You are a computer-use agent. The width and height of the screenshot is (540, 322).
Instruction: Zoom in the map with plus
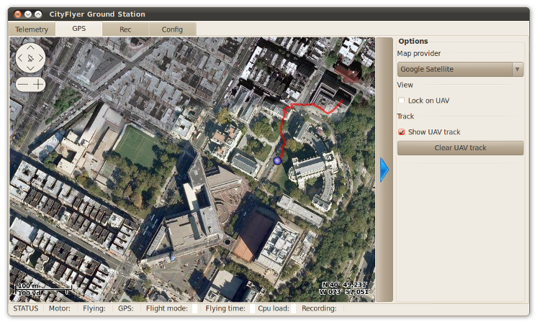pos(38,84)
